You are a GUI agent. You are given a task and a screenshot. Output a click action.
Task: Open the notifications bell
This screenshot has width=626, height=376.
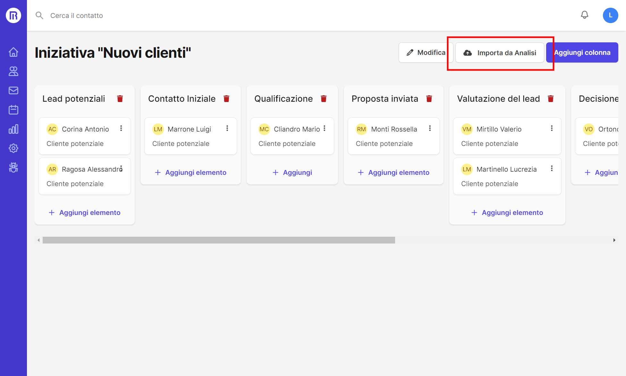(x=585, y=15)
